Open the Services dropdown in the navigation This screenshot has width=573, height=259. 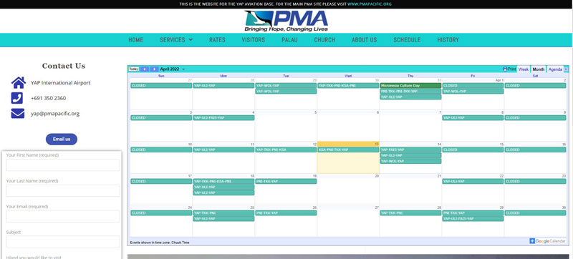(x=176, y=40)
